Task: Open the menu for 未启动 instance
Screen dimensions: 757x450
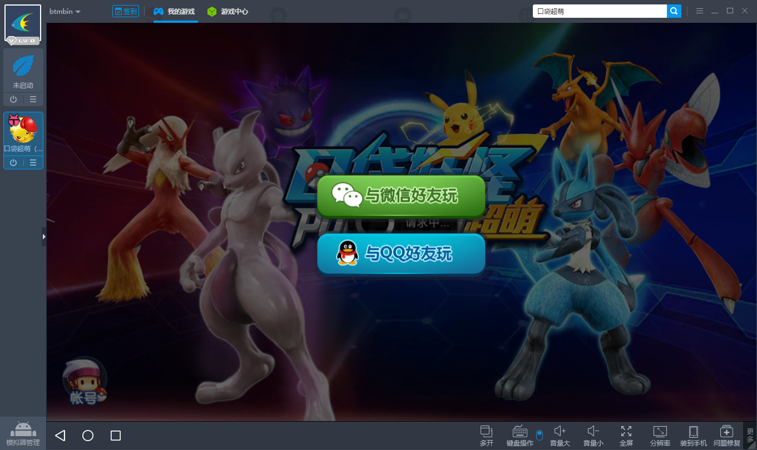Action: (x=33, y=99)
